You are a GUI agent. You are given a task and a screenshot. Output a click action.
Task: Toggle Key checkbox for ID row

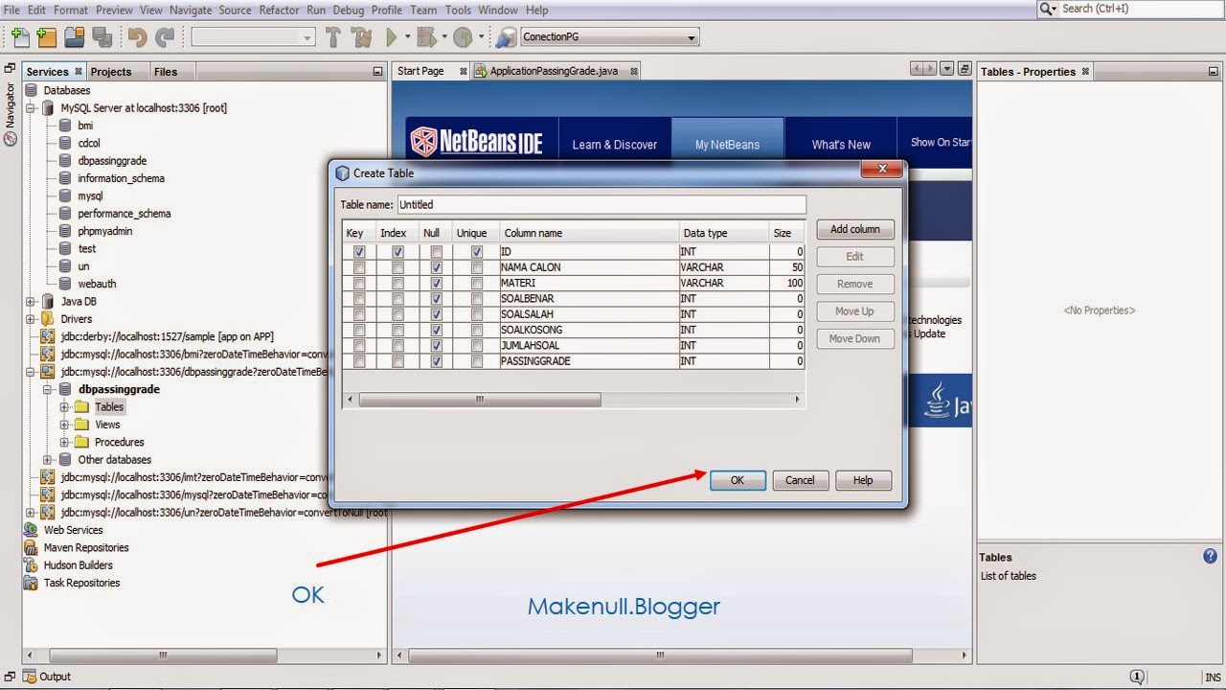359,252
